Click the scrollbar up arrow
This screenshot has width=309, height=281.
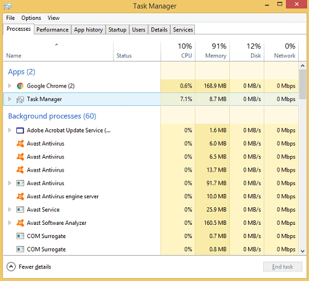[302, 66]
